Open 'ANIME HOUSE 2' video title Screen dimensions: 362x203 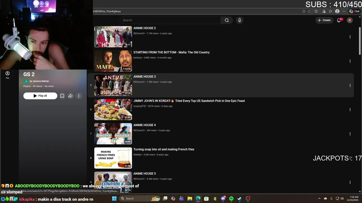pos(145,28)
